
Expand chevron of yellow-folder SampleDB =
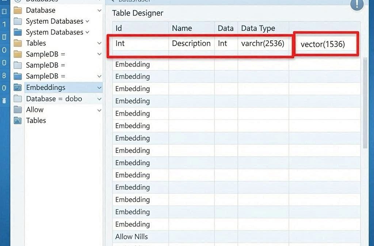point(99,54)
